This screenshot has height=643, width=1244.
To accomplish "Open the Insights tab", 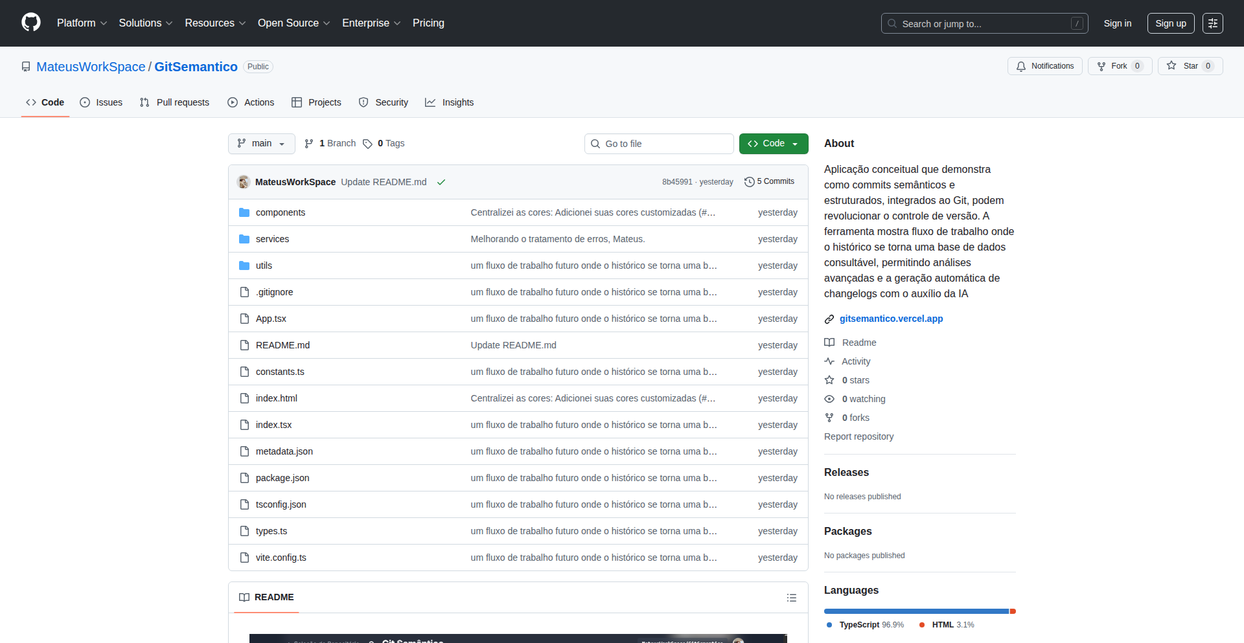I will point(450,102).
